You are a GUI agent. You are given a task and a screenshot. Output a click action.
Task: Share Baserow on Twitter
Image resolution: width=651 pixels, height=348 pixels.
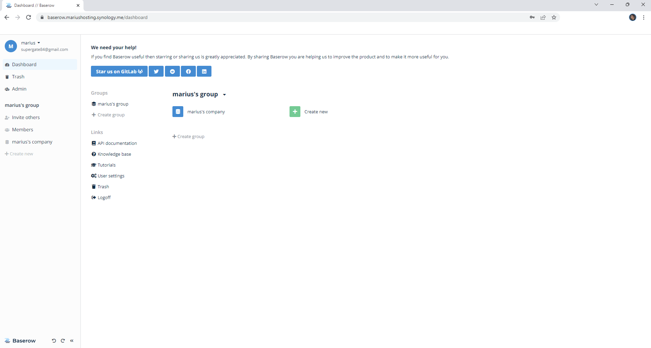156,71
